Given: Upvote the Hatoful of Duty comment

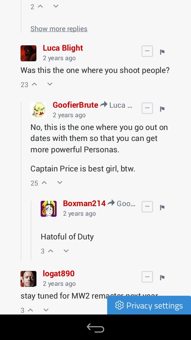Looking at the screenshot, I should point(51,251).
